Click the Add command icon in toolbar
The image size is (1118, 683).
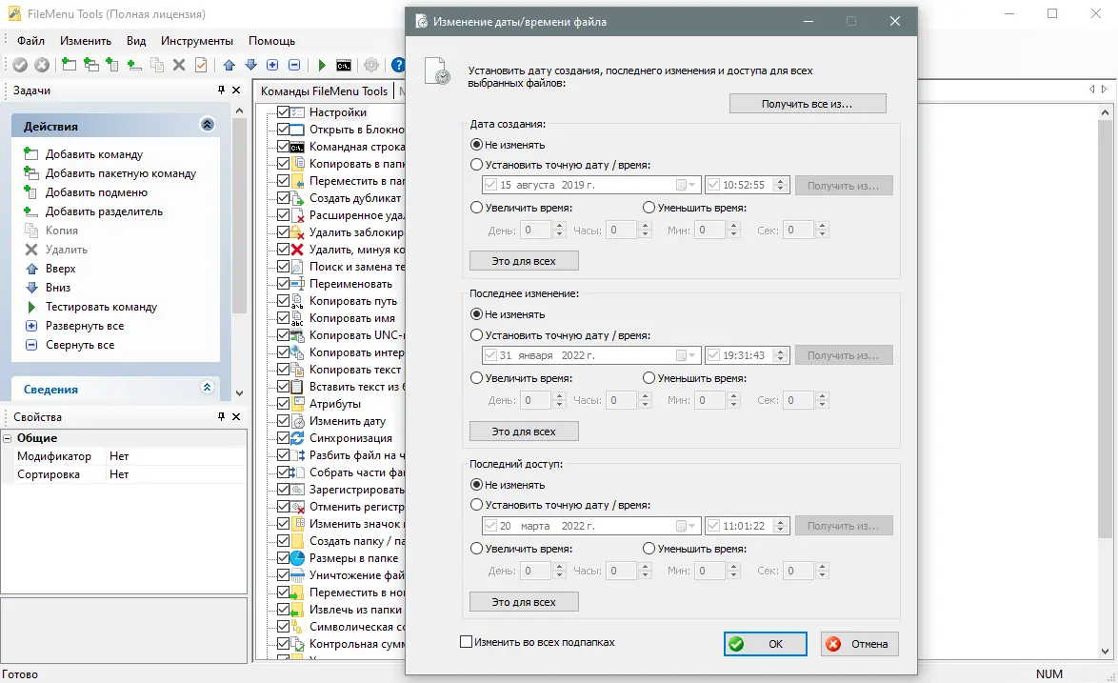click(69, 65)
